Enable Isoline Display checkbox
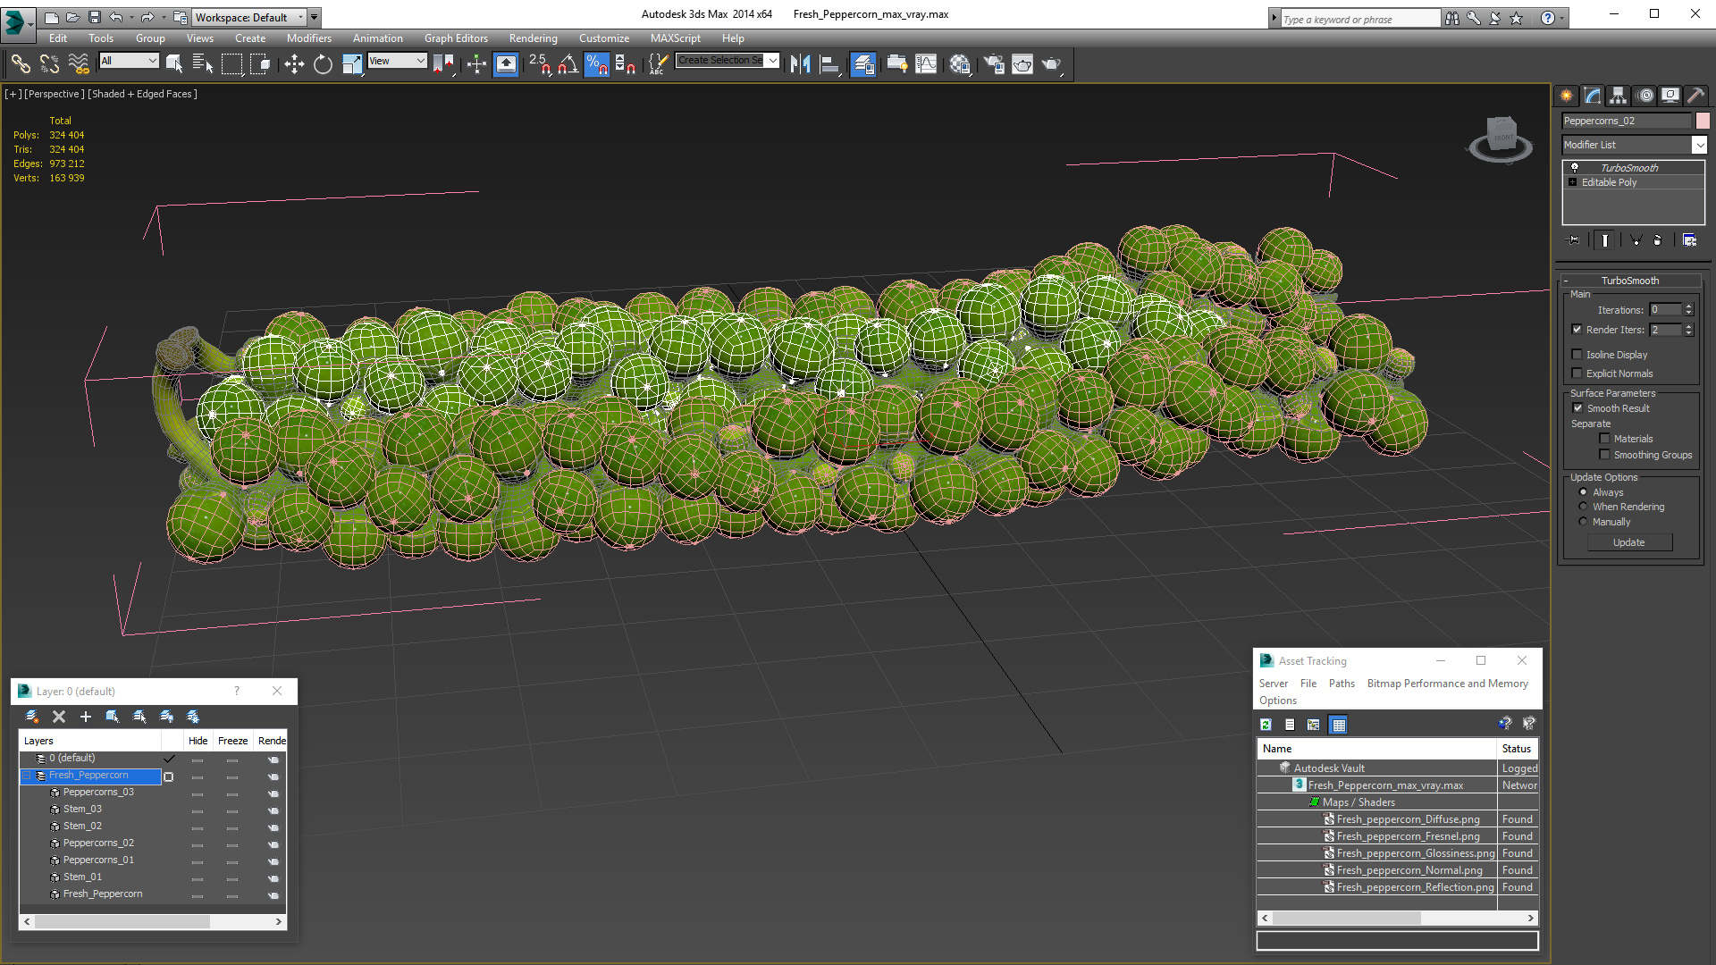This screenshot has height=965, width=1716. 1577,355
